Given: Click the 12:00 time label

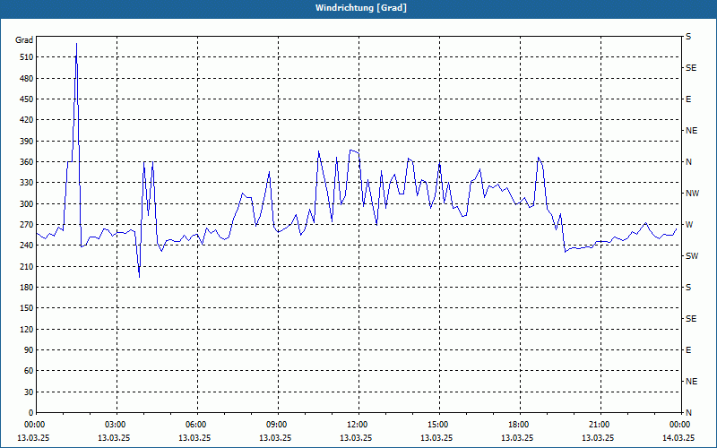Looking at the screenshot, I should tap(356, 425).
